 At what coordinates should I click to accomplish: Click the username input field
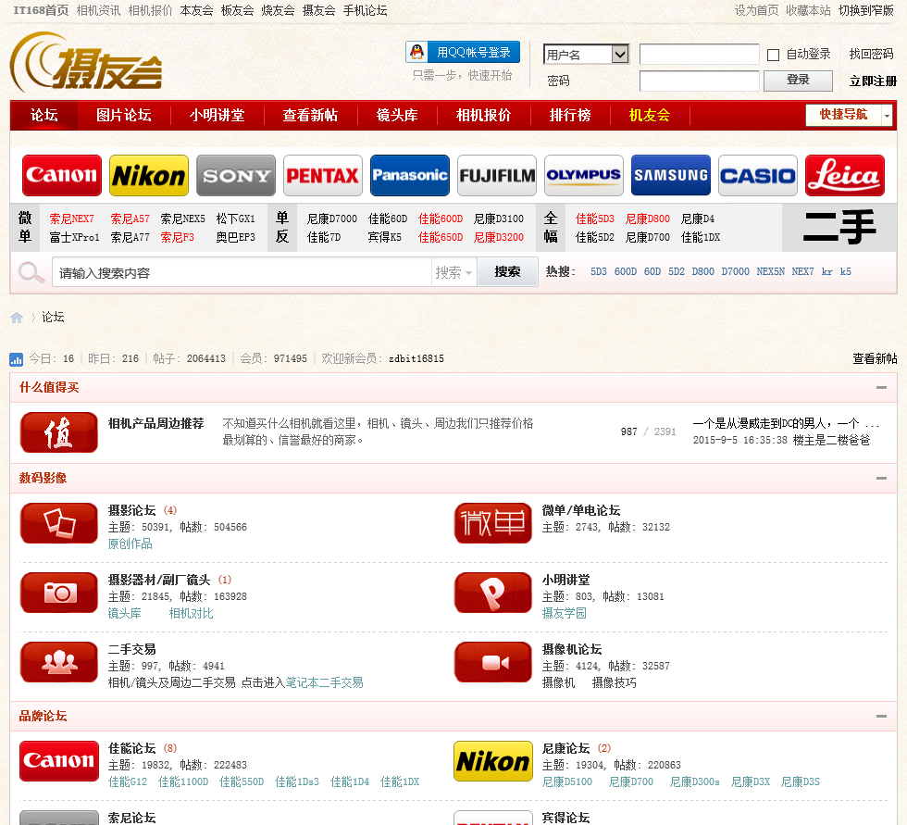700,55
